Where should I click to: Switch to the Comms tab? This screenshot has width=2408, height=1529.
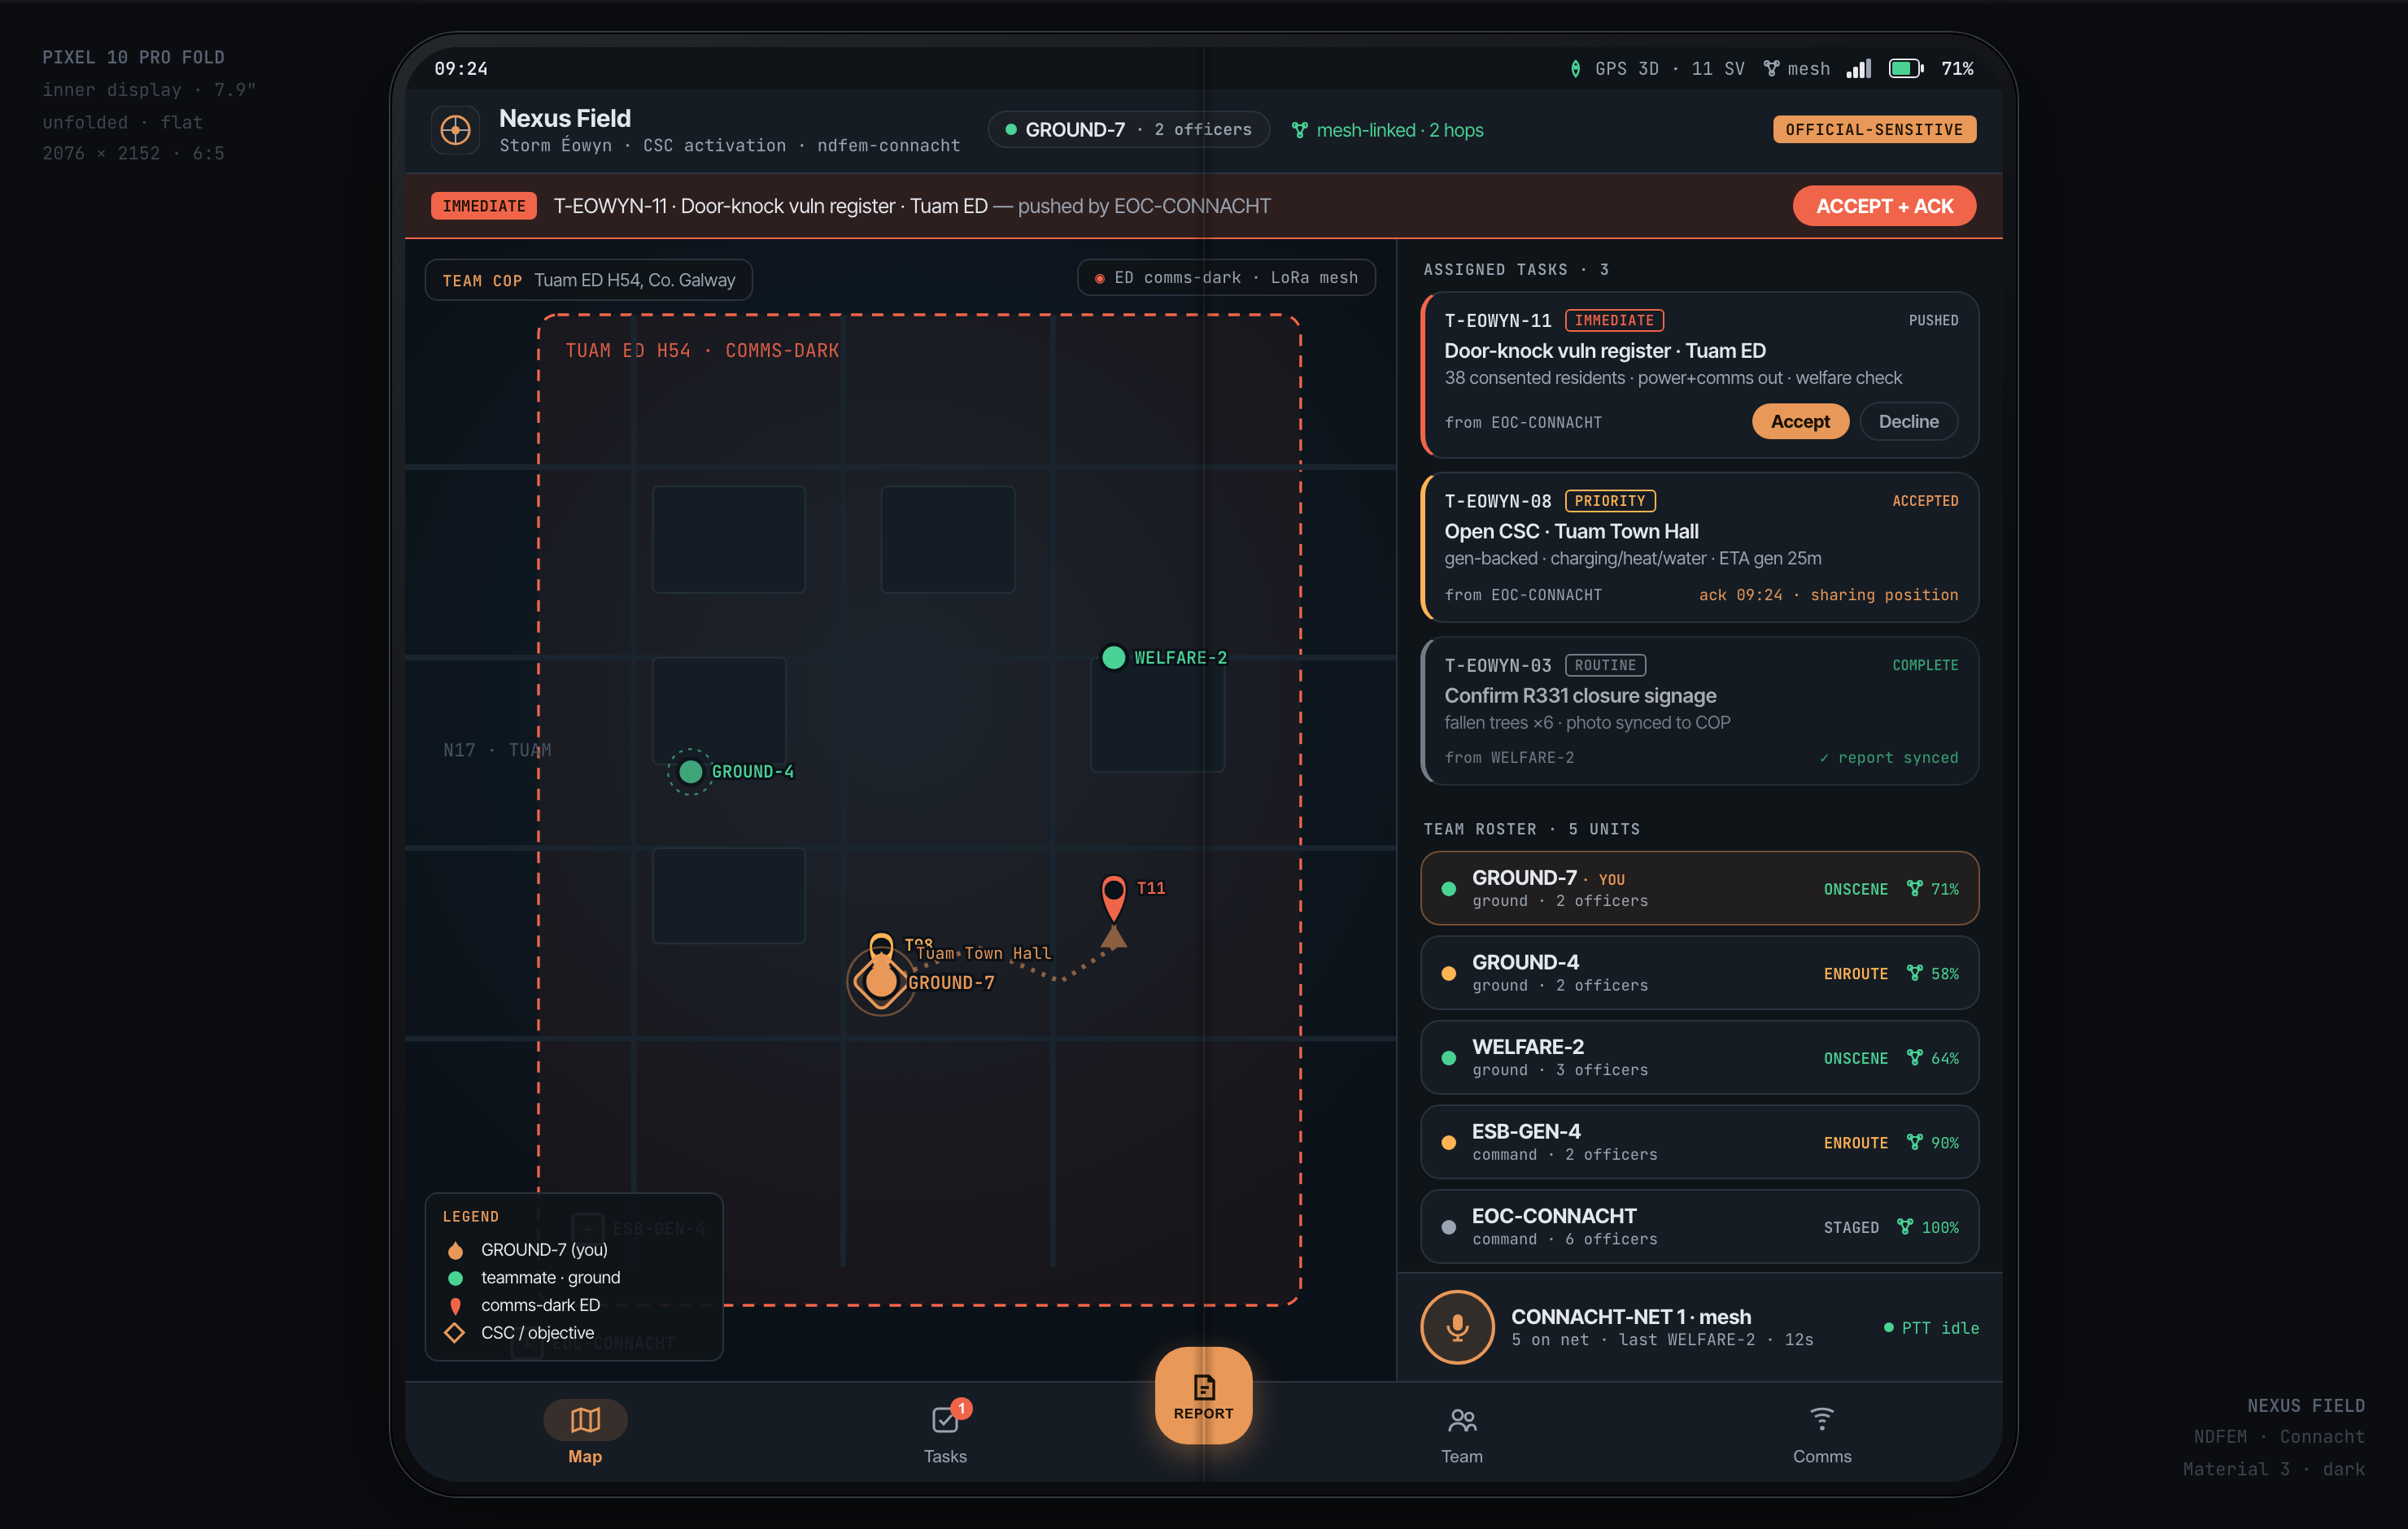[x=1821, y=1434]
